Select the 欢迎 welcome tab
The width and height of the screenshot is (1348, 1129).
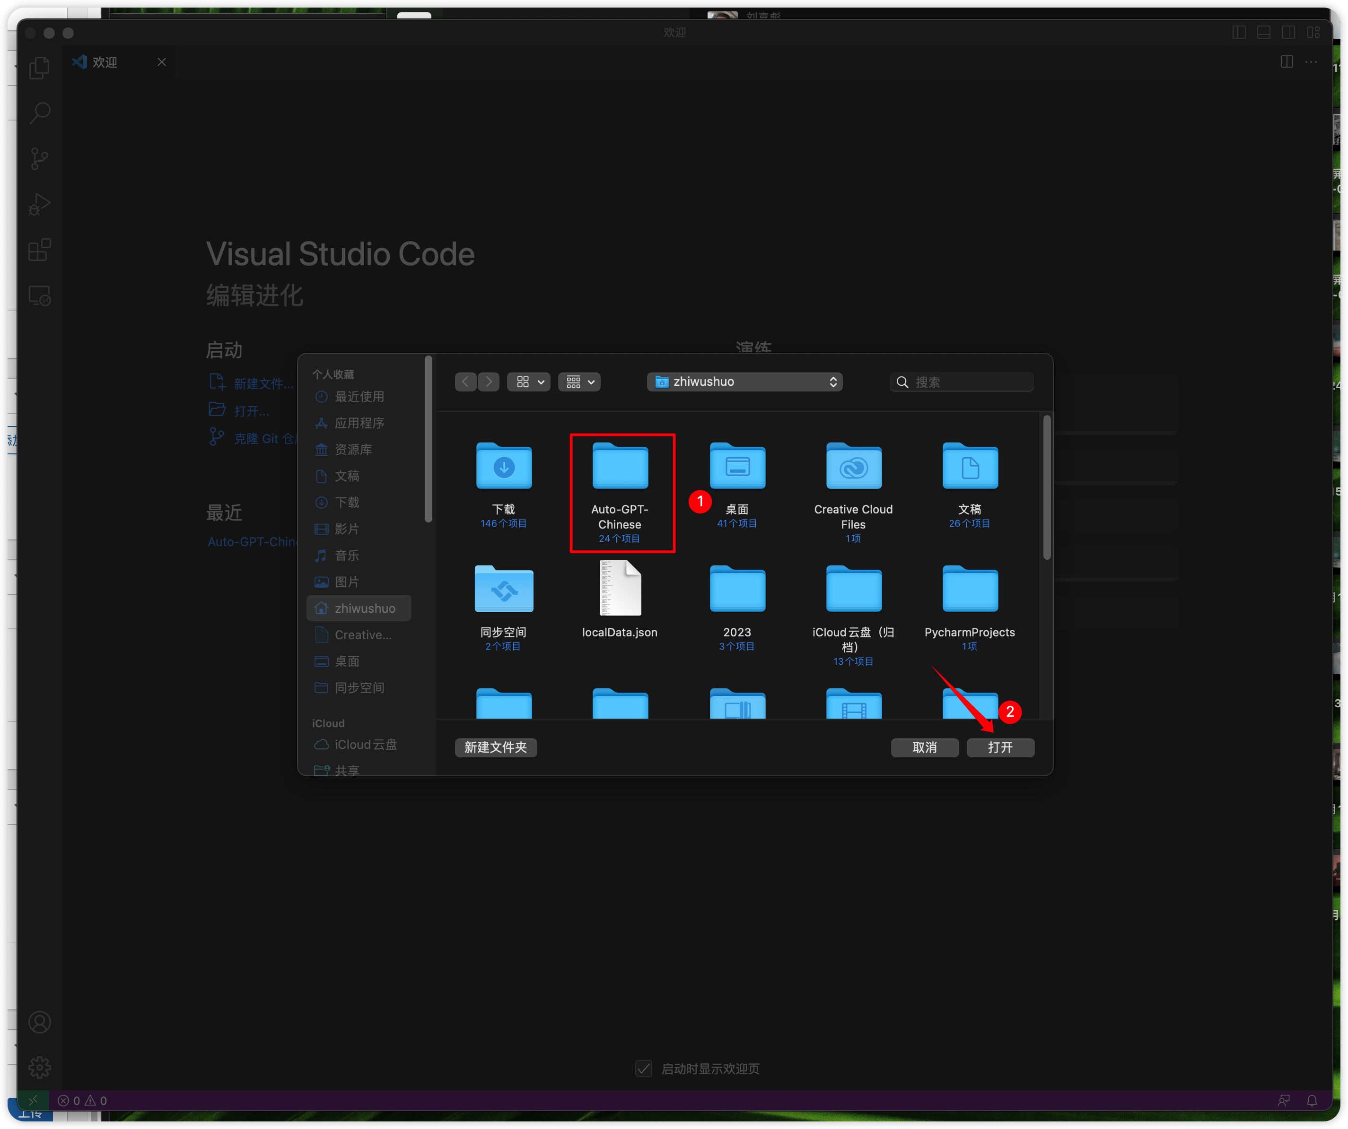(105, 62)
